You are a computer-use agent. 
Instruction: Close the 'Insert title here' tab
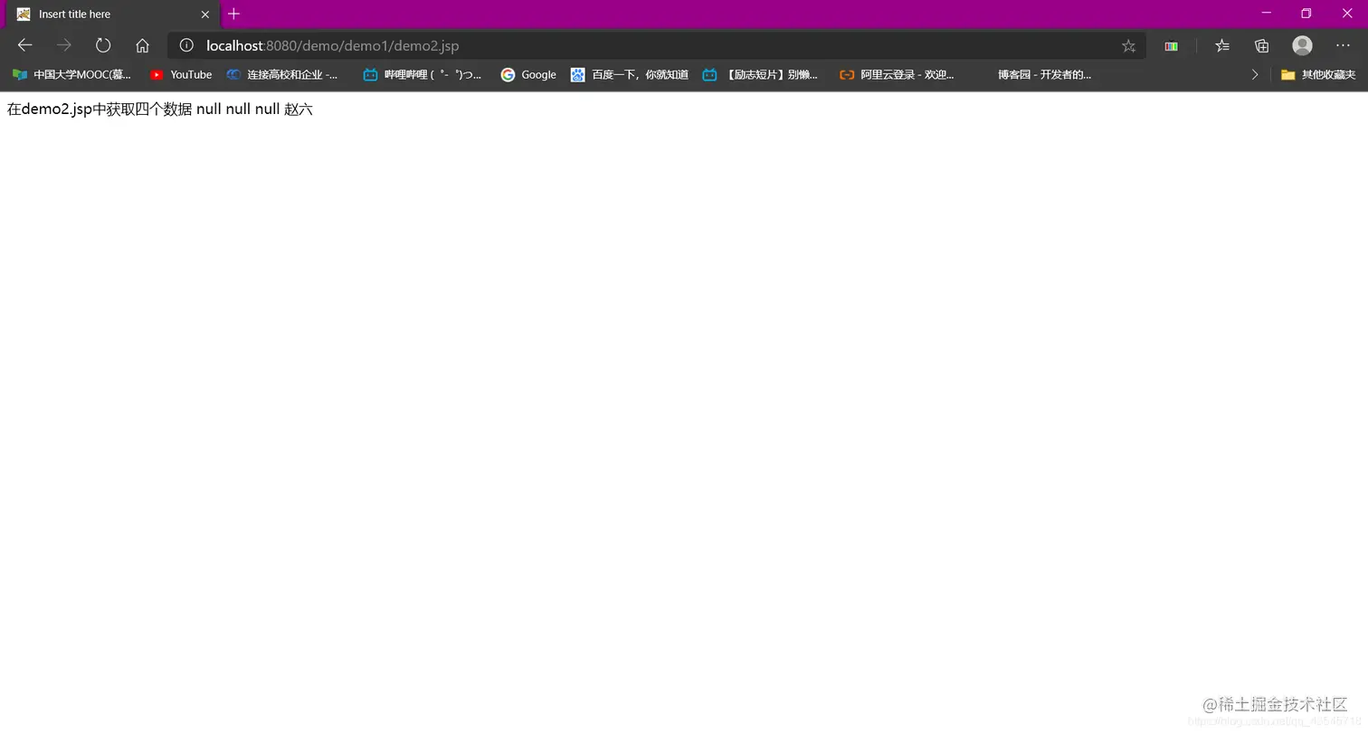click(x=205, y=14)
